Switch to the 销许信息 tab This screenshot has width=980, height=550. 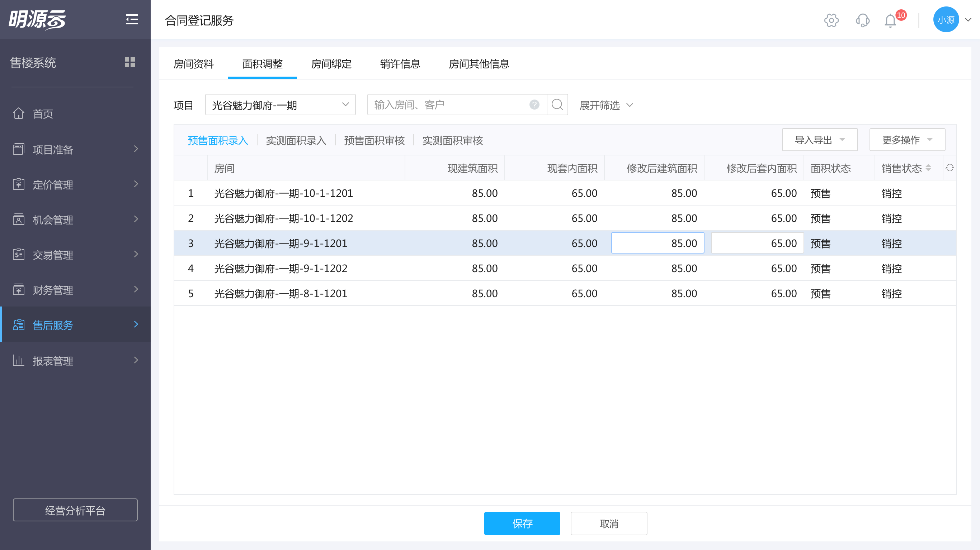coord(400,64)
